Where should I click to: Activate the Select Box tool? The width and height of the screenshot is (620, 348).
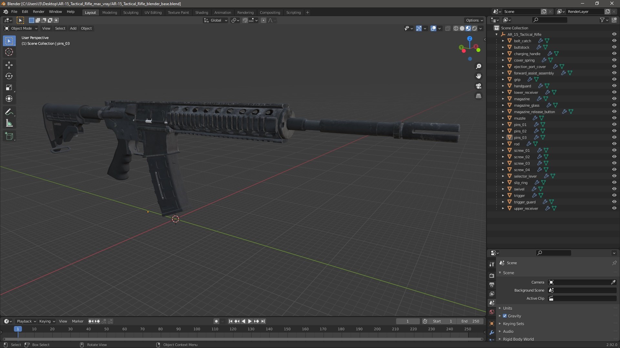click(x=9, y=41)
